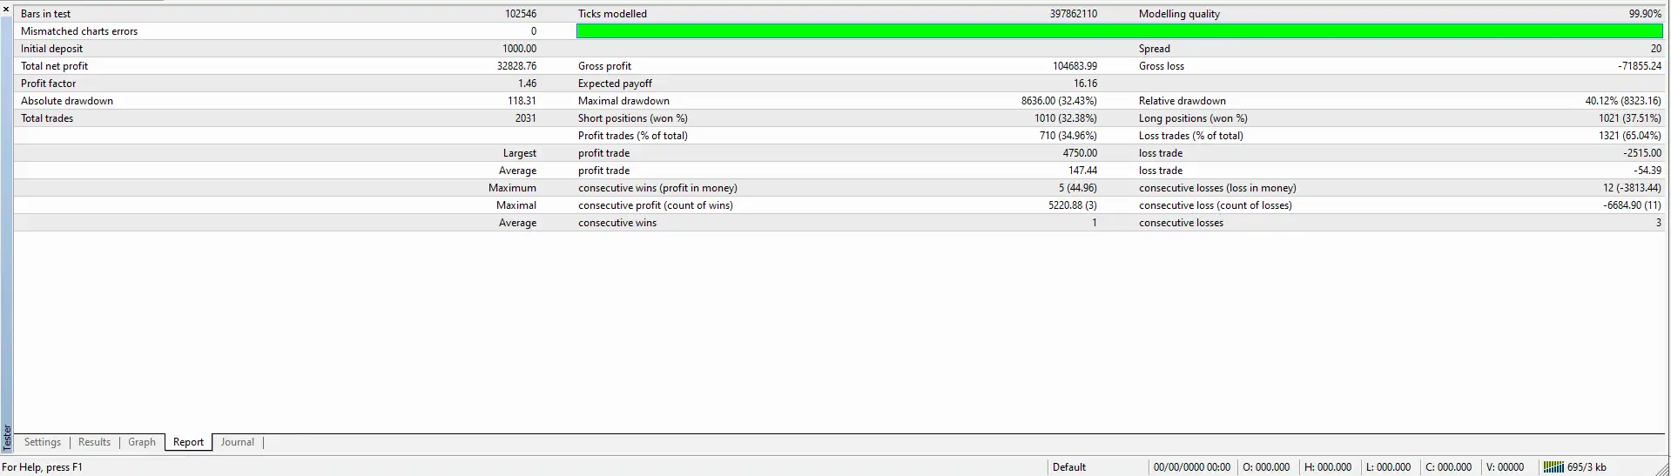Screen dimensions: 1671x476
Task: Click the open price O: 000.000 field
Action: point(1266,467)
